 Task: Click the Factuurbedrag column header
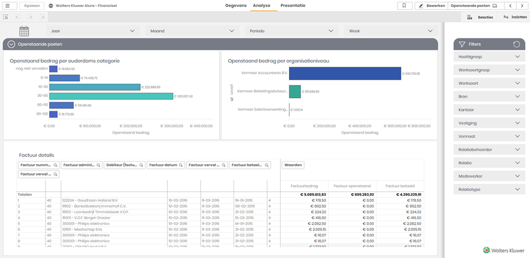point(304,186)
